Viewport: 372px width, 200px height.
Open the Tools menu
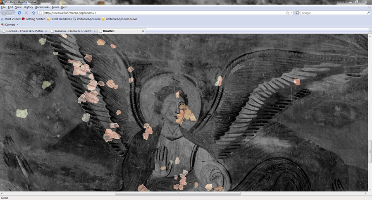[55, 7]
